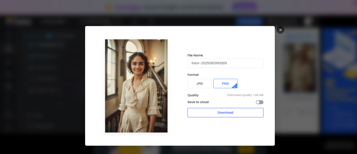Screen dimensions: 357x154
Task: Click the portrait preview image
Action: tap(136, 86)
